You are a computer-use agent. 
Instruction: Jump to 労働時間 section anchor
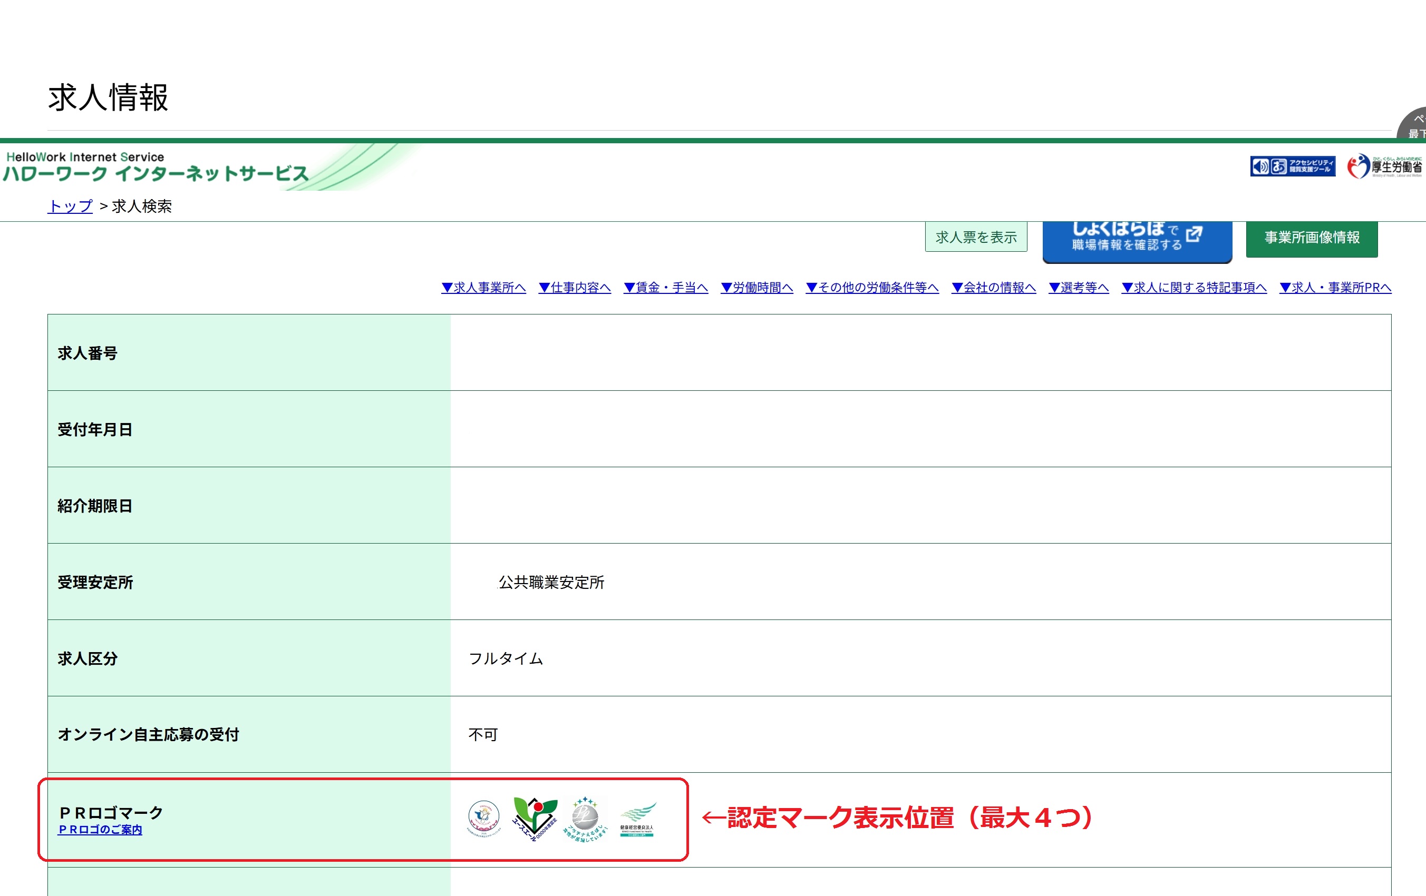point(756,288)
